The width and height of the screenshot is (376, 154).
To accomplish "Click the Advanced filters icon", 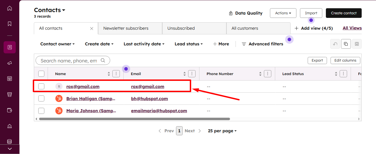I will point(244,44).
